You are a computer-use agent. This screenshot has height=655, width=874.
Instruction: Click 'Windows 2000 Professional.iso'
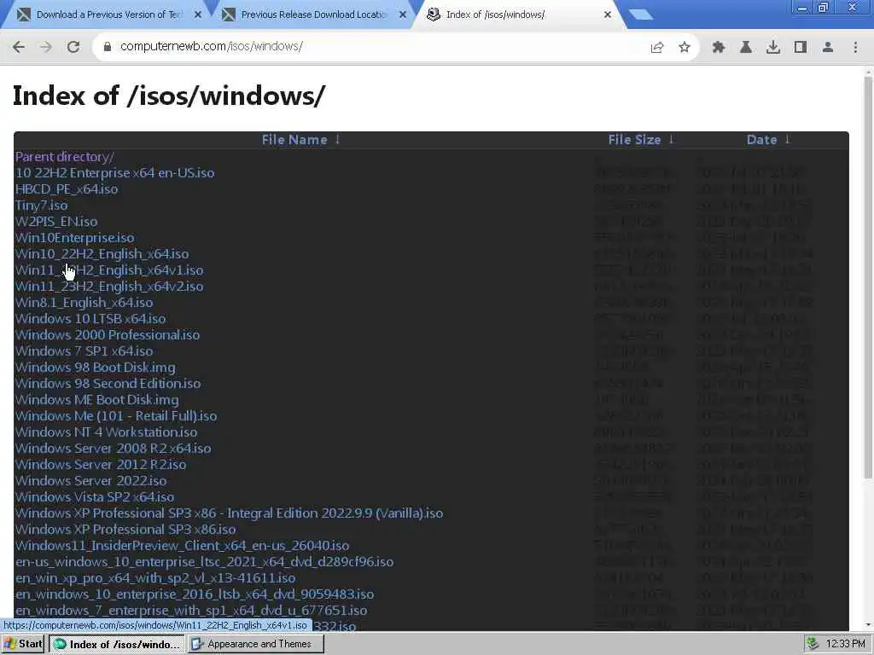(107, 334)
